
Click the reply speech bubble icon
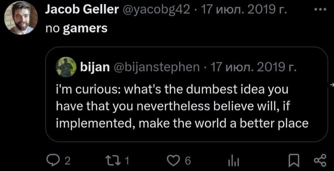pyautogui.click(x=52, y=160)
